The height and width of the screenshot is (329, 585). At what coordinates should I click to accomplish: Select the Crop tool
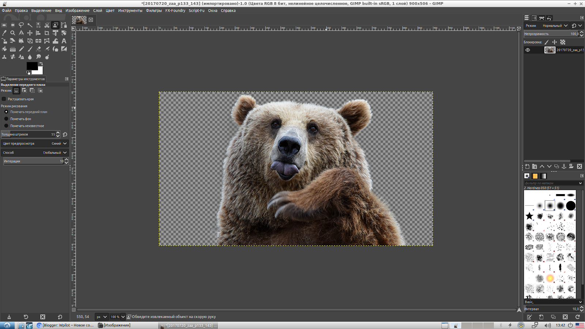click(47, 33)
